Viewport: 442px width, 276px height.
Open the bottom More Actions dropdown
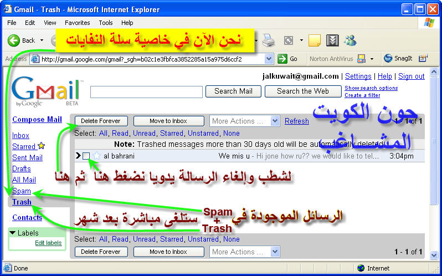tap(275, 252)
